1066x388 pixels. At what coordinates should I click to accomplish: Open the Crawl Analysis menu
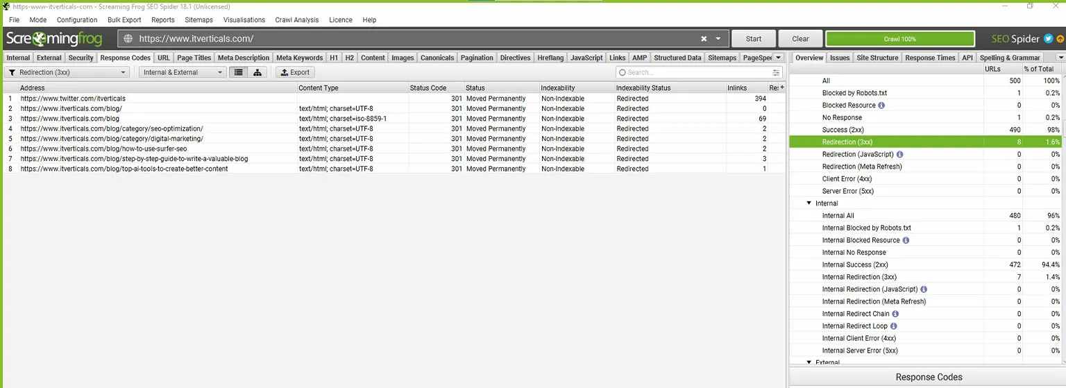click(296, 20)
